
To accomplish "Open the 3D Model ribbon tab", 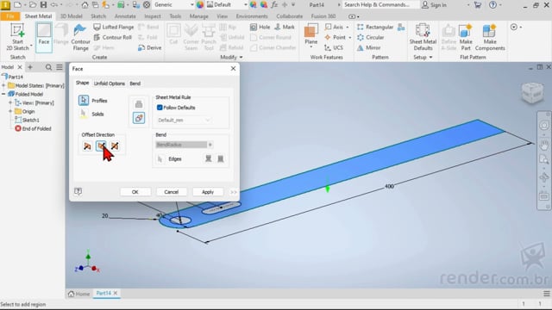I will (x=71, y=16).
